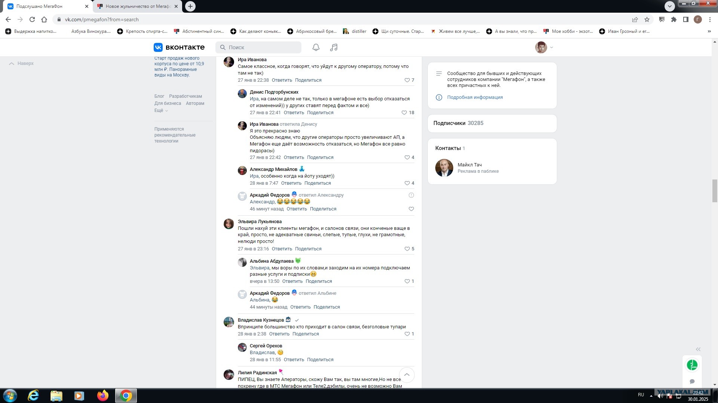
Task: Open the Chrome profile avatar
Action: (x=698, y=19)
